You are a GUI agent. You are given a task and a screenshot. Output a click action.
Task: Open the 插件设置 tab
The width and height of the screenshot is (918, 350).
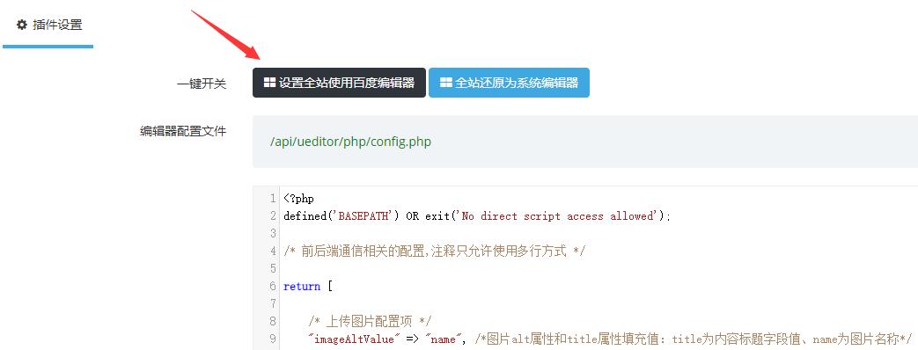click(48, 26)
